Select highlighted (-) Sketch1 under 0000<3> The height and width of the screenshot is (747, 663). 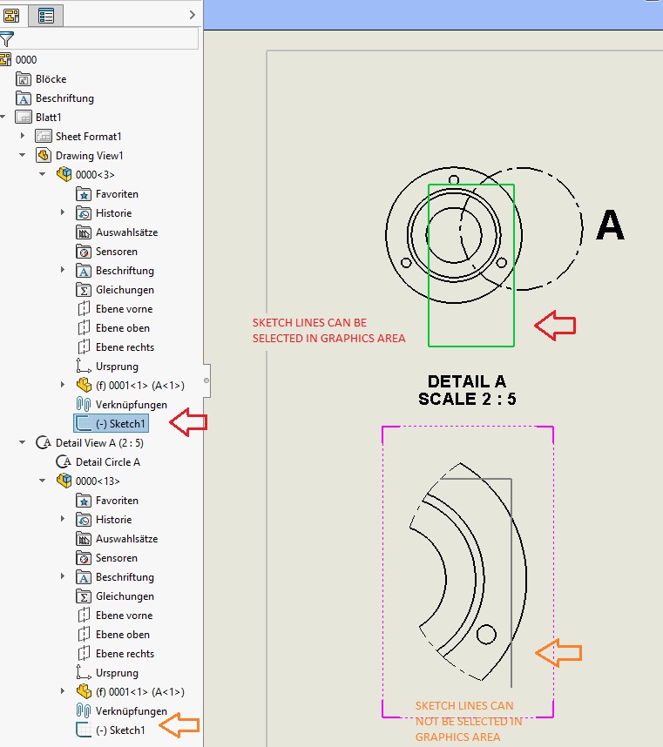pos(111,423)
